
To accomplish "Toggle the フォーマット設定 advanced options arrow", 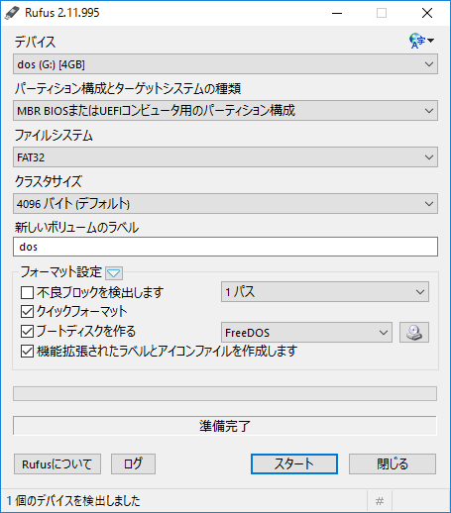I will (114, 273).
